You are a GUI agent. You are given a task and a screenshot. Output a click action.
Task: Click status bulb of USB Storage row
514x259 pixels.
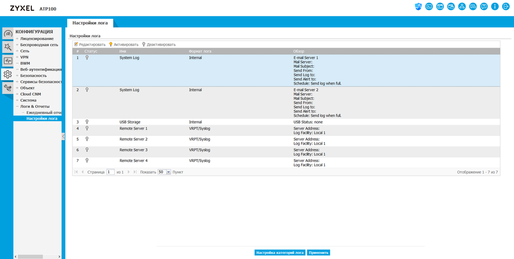click(87, 122)
